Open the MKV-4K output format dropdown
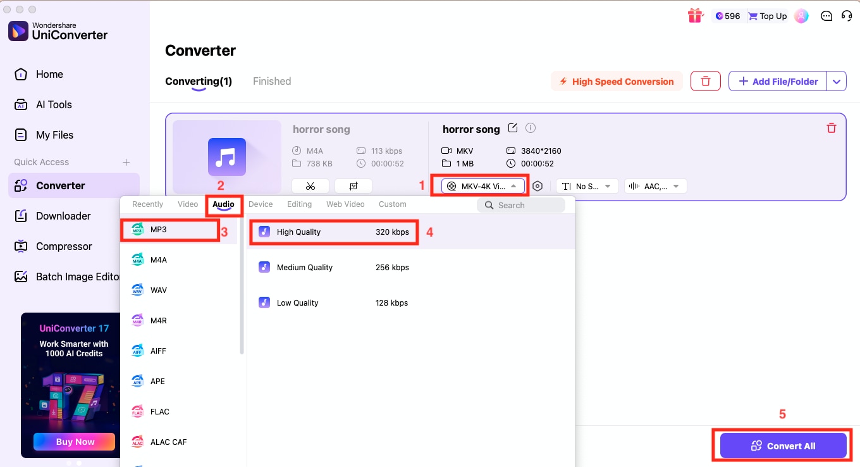This screenshot has width=860, height=467. (483, 185)
